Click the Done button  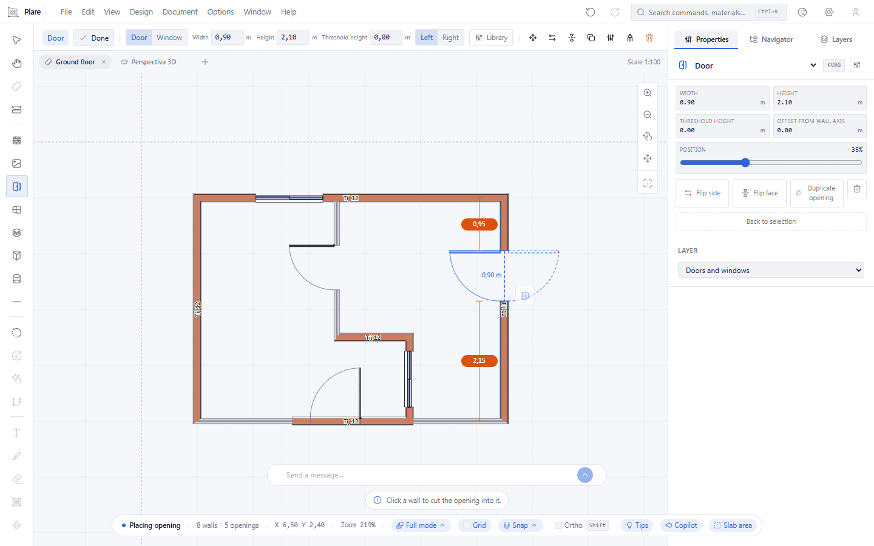94,38
